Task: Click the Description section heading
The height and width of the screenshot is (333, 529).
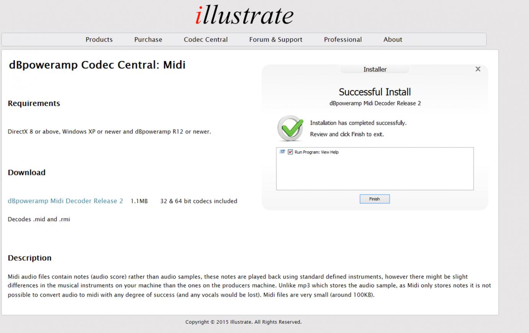Action: point(29,258)
